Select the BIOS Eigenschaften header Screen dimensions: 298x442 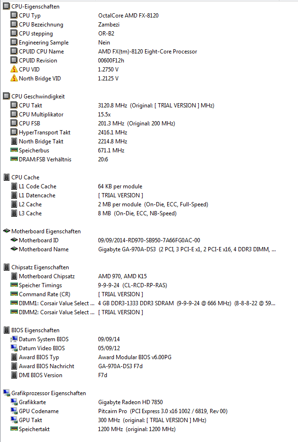click(x=35, y=330)
